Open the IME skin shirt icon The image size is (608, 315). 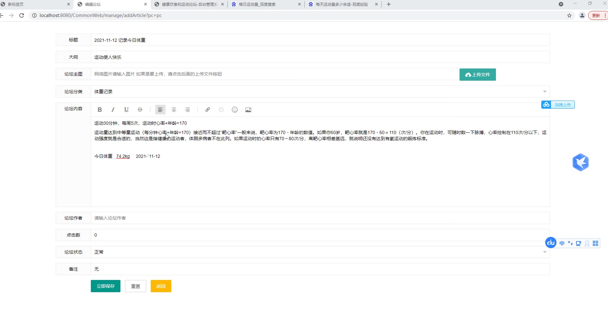[579, 243]
